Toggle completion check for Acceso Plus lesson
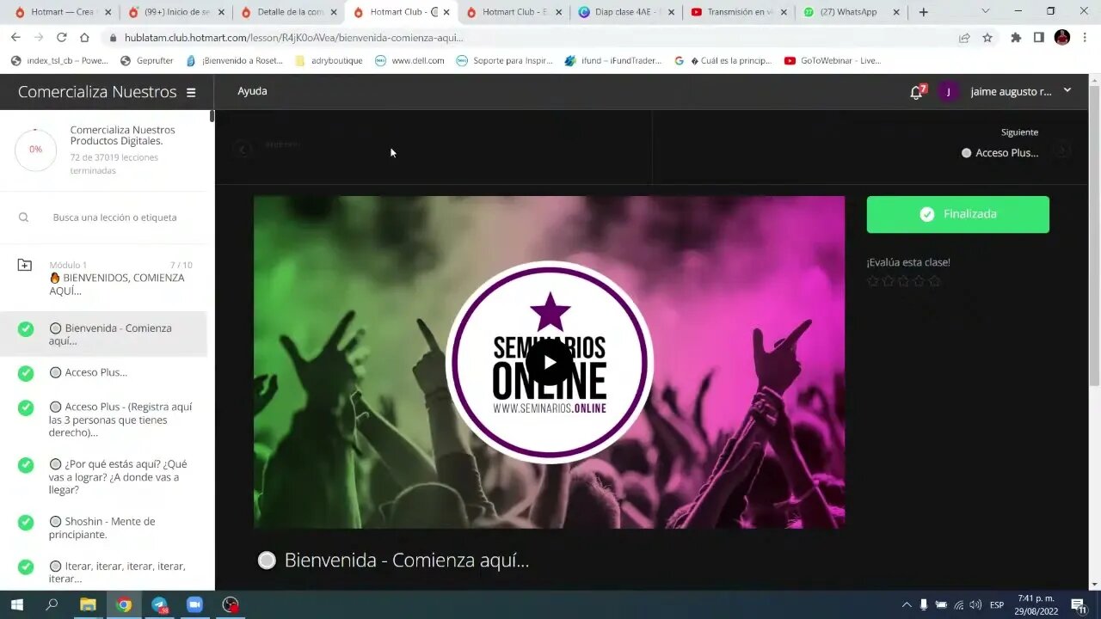Viewport: 1101px width, 619px height. click(26, 373)
